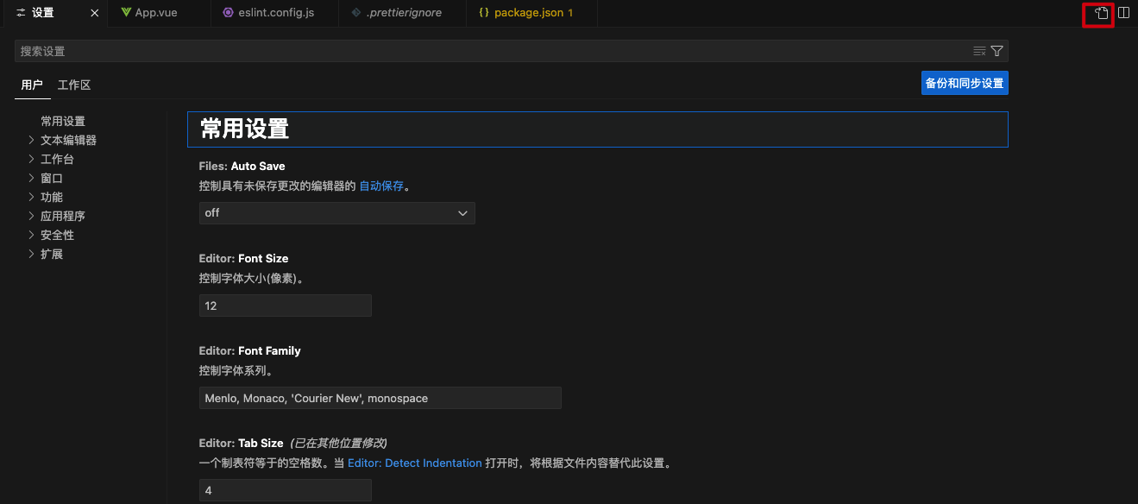Screen dimensions: 1138x504
Task: Select the 工作区 settings scope tab
Action: 74,85
